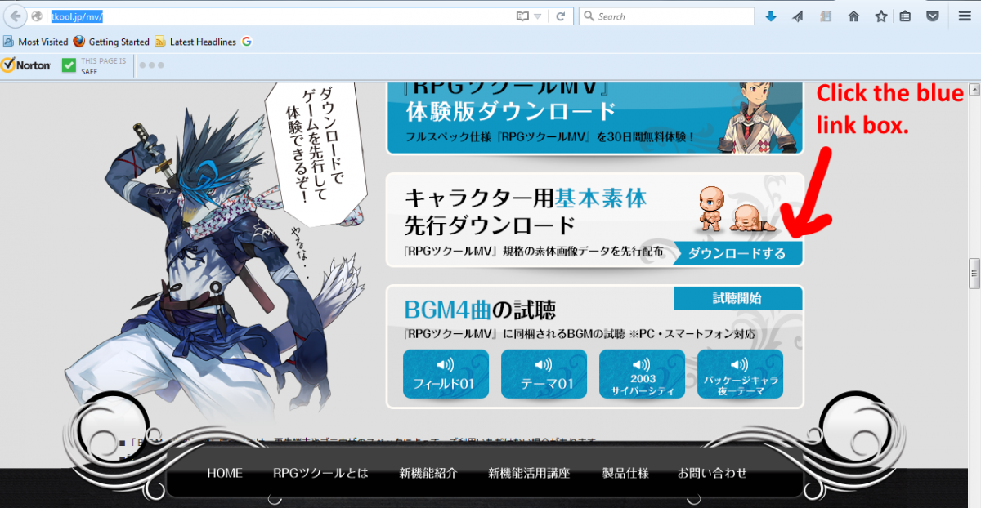Bookmark this page with the star icon
The height and width of the screenshot is (508, 981).
[x=880, y=16]
